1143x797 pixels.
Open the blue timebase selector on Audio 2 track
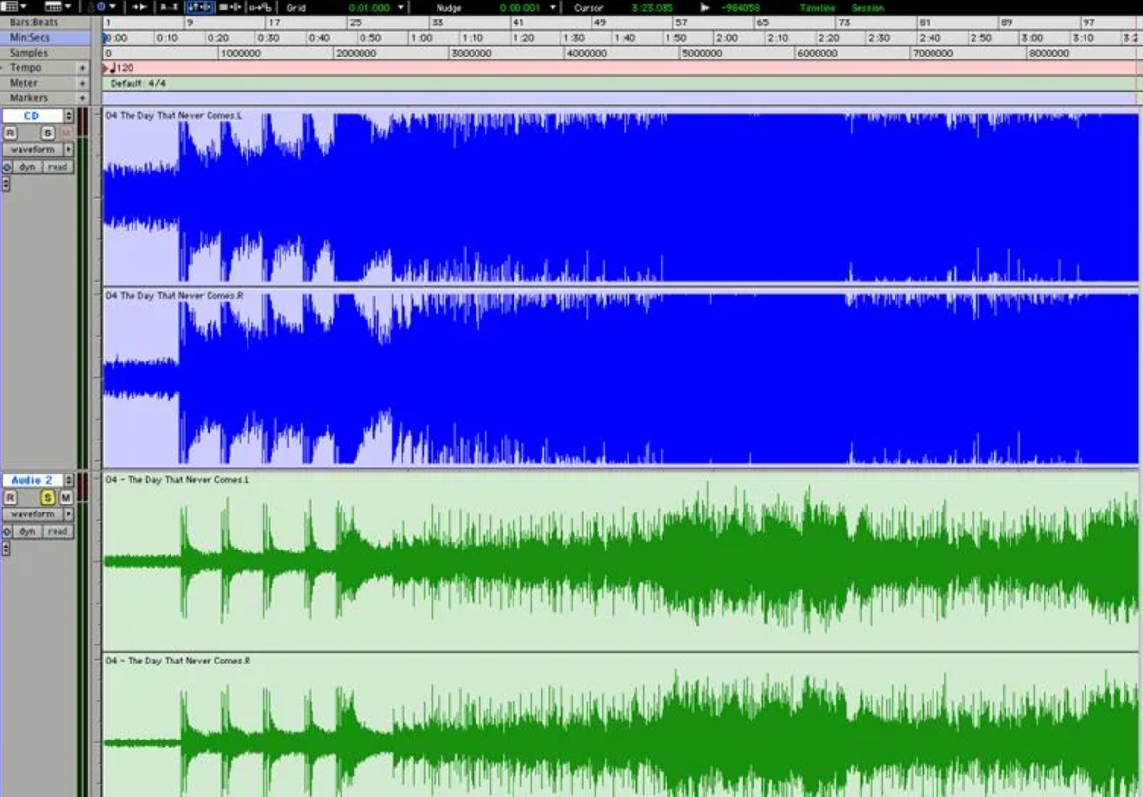(x=7, y=531)
